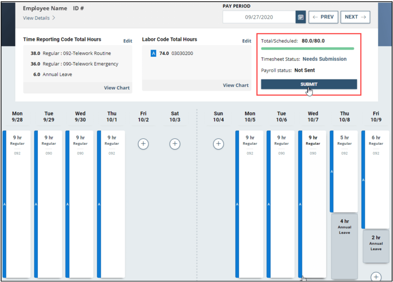Open the pay period calendar picker
This screenshot has height=282, width=393.
(301, 17)
